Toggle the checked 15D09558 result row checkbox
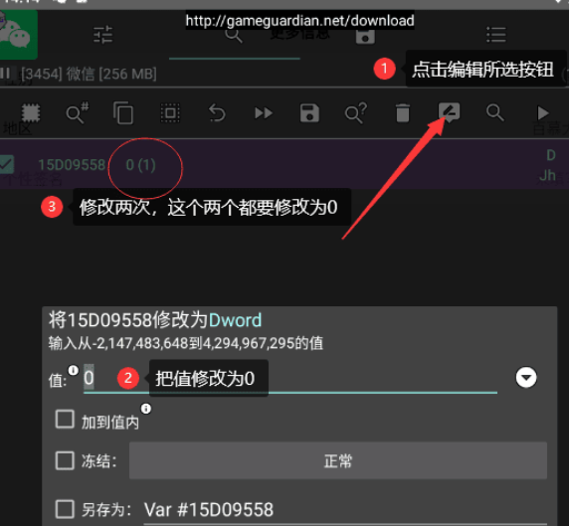This screenshot has height=526, width=569. (x=7, y=165)
